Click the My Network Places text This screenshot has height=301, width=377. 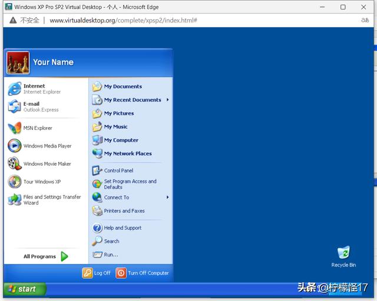[128, 153]
